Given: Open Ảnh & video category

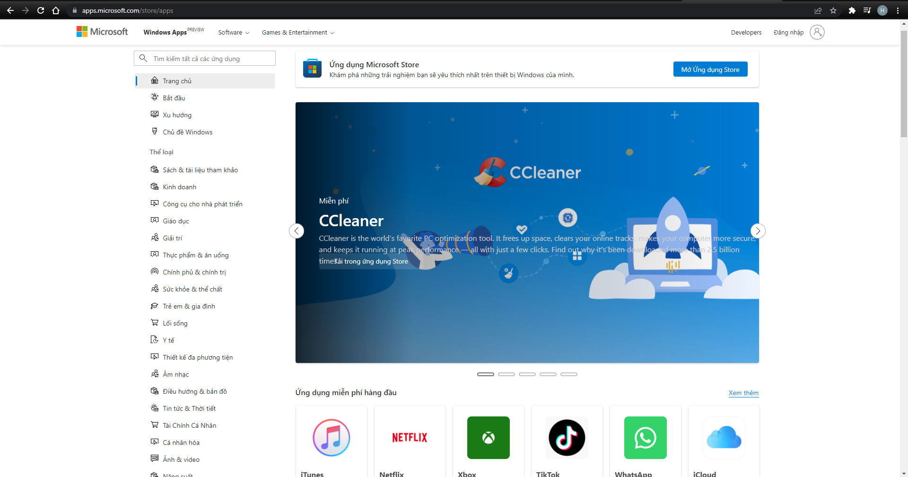Looking at the screenshot, I should coord(205,459).
